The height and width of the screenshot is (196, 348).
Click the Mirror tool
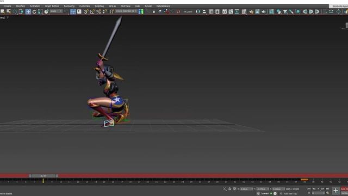[x=198, y=11]
